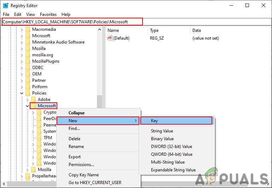Select the Microsoft key under Policies
The width and height of the screenshot is (272, 188).
[47, 106]
